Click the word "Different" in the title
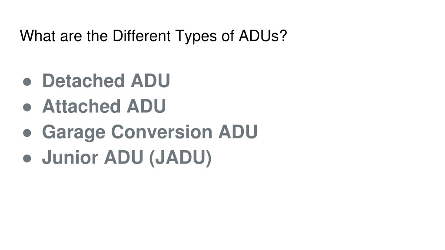This screenshot has height=250, width=445. coord(142,36)
